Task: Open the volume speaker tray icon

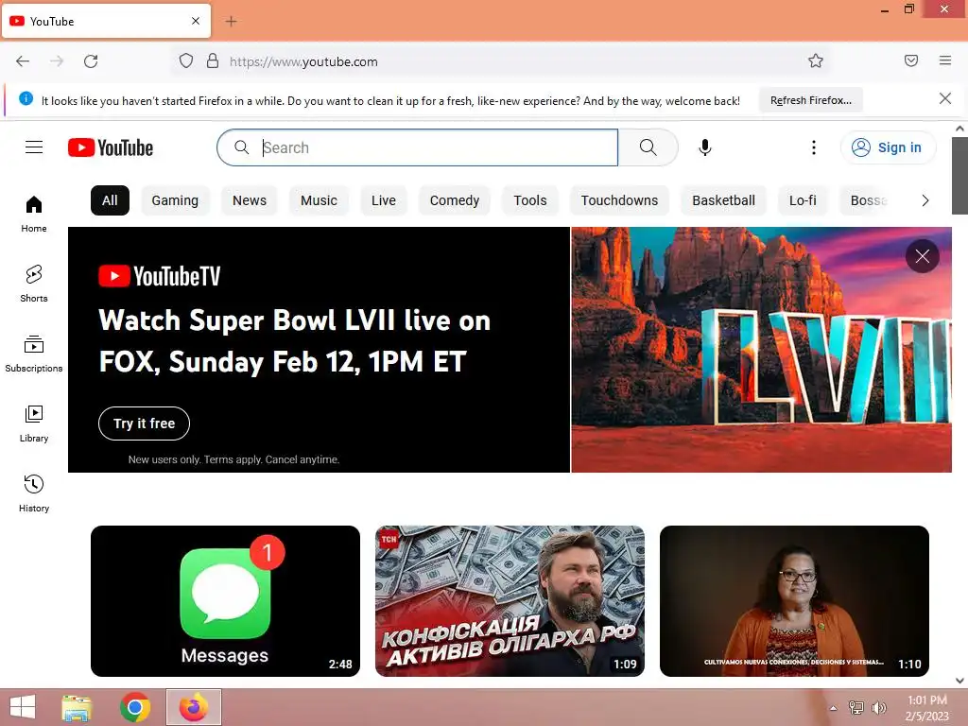Action: [879, 707]
